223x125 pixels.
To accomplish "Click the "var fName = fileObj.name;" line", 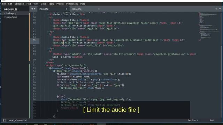I will coord(74,77).
